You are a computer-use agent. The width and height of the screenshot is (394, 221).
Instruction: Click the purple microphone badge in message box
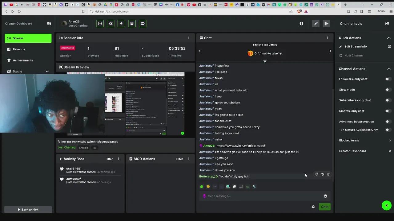tap(204, 196)
